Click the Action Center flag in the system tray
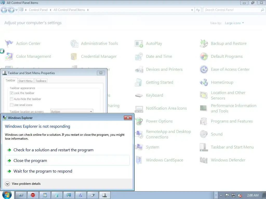 227,195
